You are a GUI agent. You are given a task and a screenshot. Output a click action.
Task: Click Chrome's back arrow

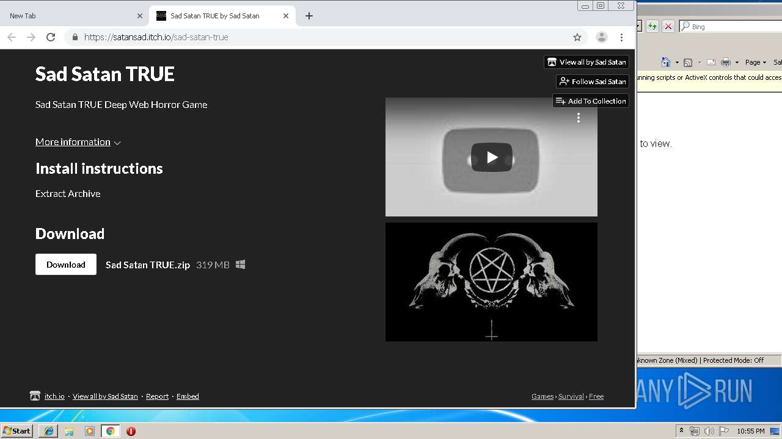[x=12, y=37]
